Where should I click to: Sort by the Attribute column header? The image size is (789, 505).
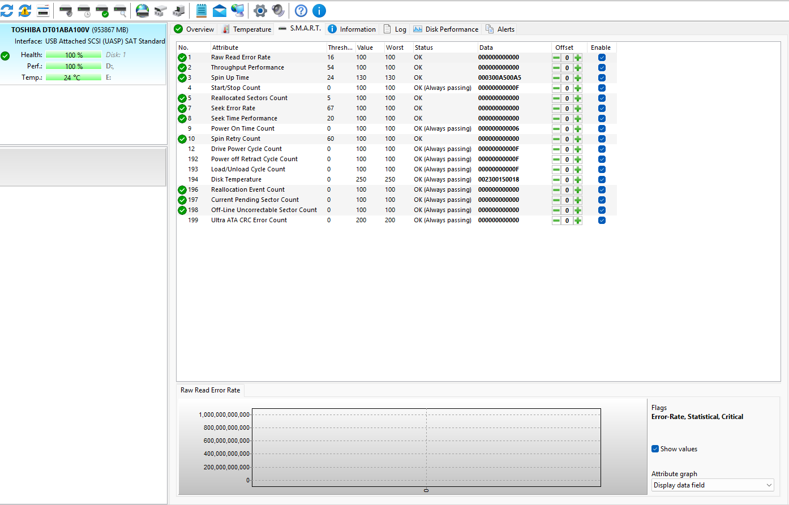(268, 48)
